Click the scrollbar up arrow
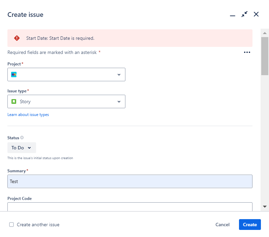 [265, 33]
